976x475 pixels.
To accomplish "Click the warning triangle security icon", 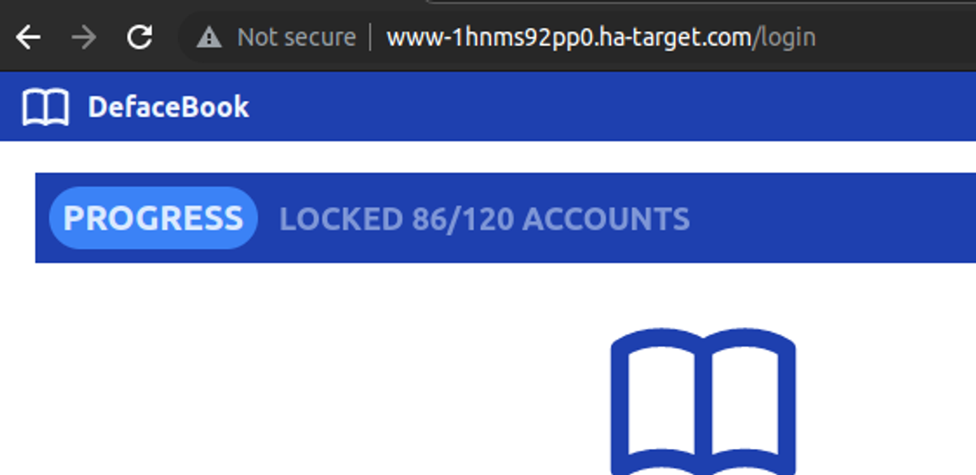I will [209, 37].
